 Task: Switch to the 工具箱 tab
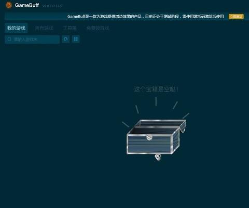(70, 28)
